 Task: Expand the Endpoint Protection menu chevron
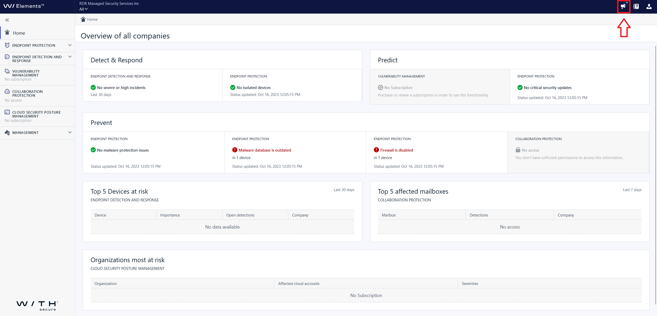[x=70, y=45]
